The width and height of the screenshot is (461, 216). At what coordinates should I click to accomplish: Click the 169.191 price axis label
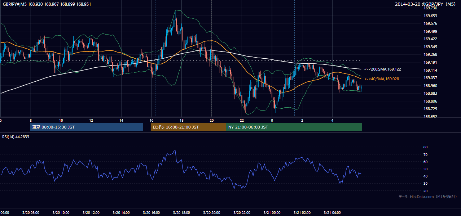430,62
